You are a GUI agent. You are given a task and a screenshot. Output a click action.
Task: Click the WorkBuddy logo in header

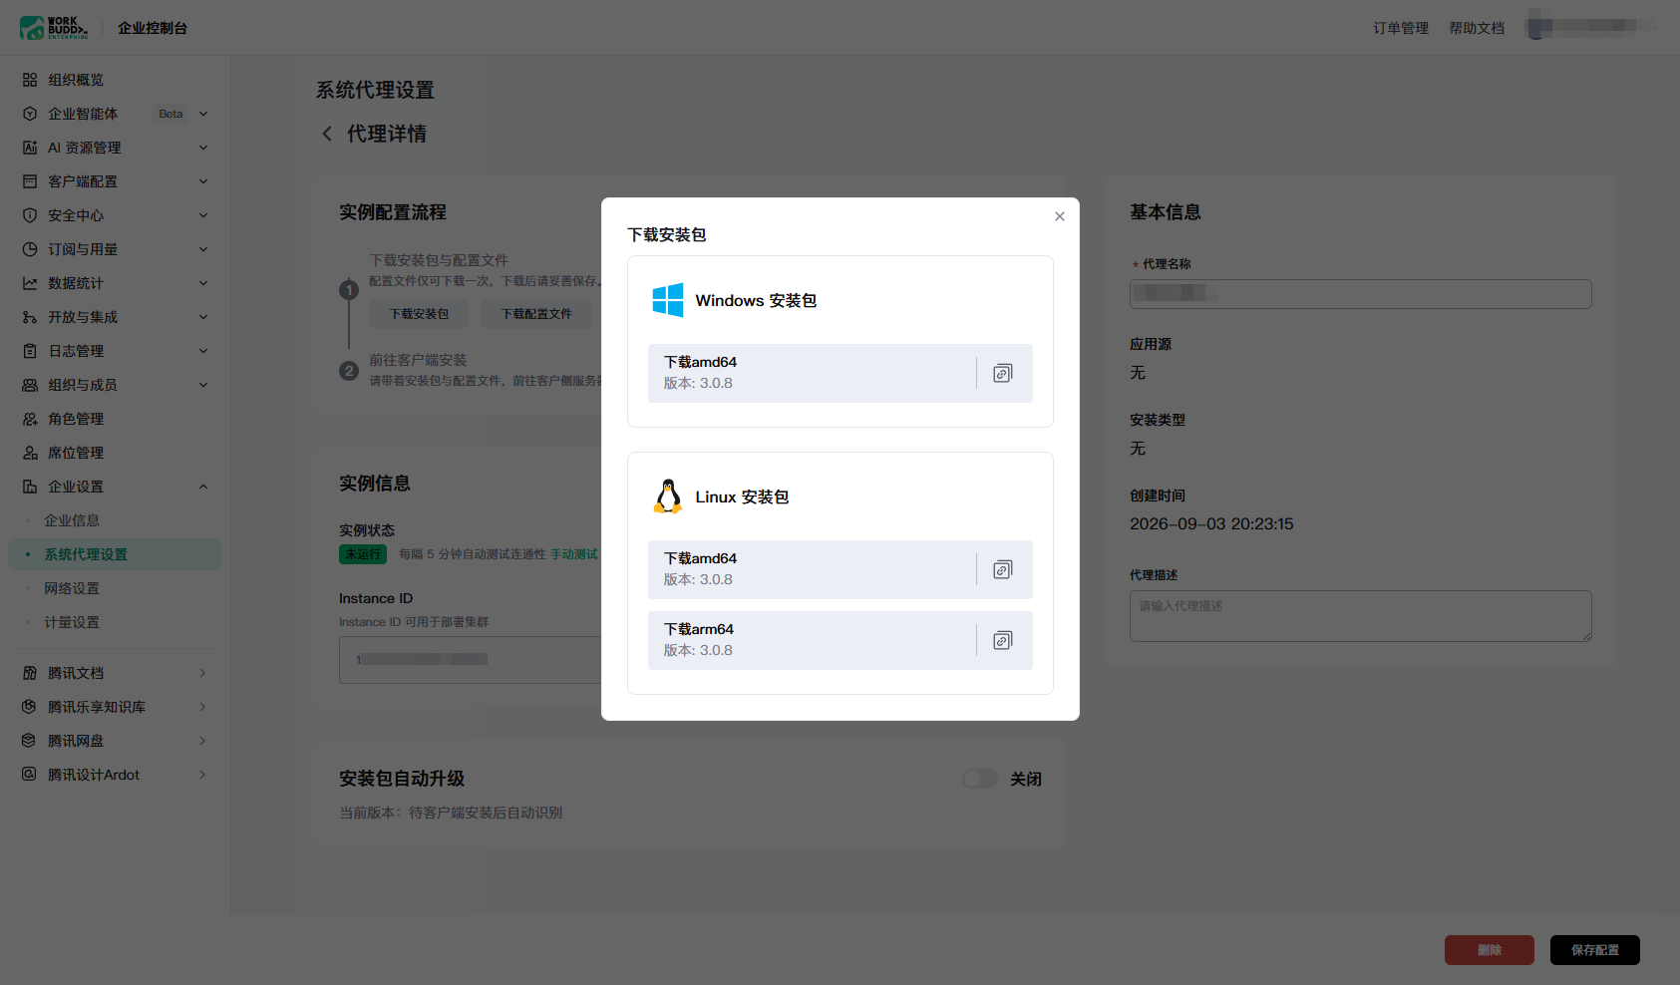(54, 28)
